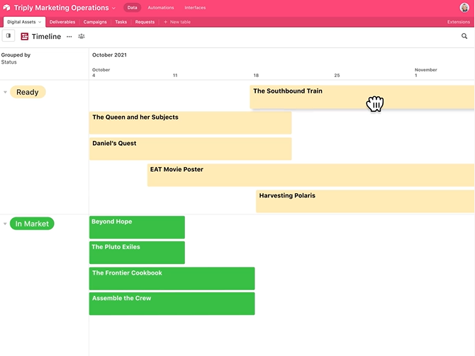Open Triply Marketing Operations base dropdown
Screen dimensions: 475x356
click(x=113, y=8)
